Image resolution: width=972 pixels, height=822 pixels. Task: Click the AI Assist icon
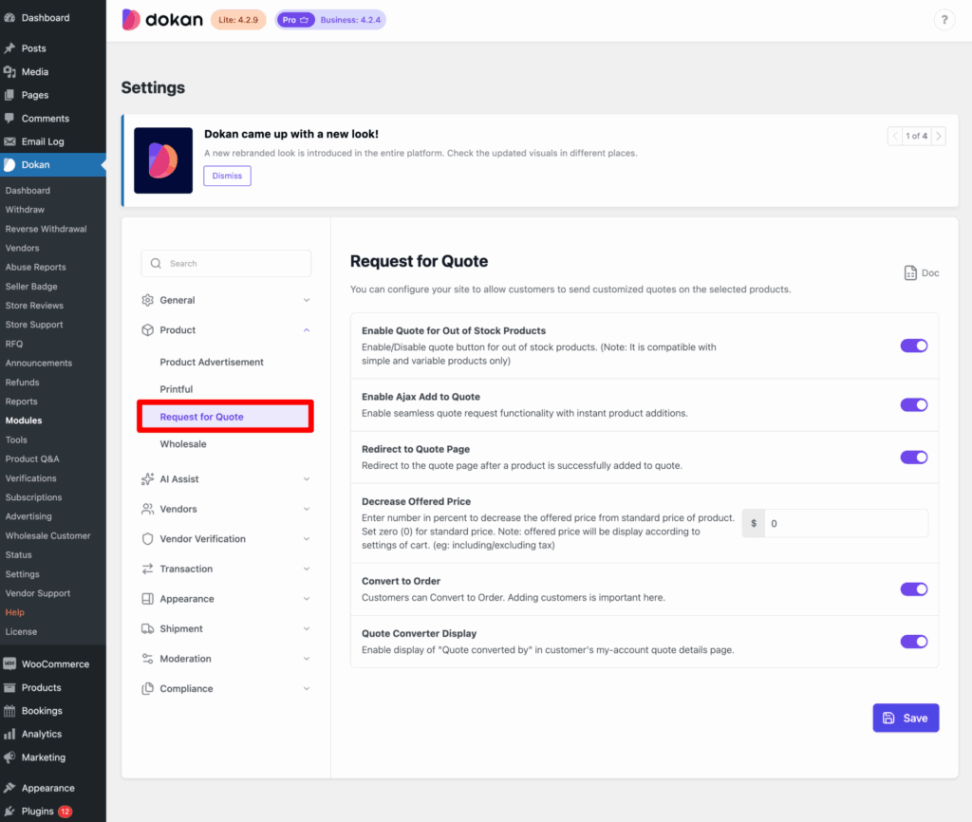pos(148,478)
